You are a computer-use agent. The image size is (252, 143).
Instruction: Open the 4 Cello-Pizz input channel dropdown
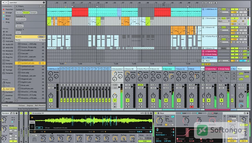point(224,36)
